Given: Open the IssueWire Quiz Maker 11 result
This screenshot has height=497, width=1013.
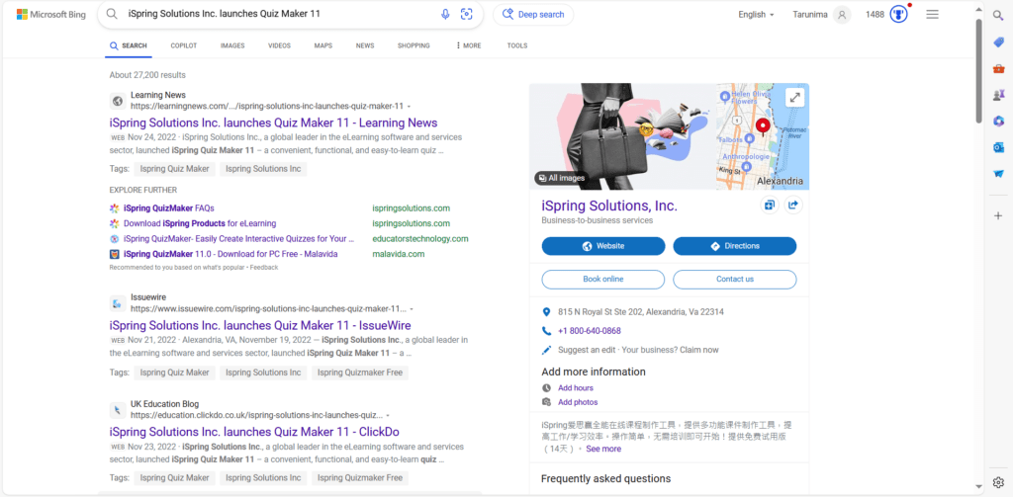Looking at the screenshot, I should click(x=259, y=325).
